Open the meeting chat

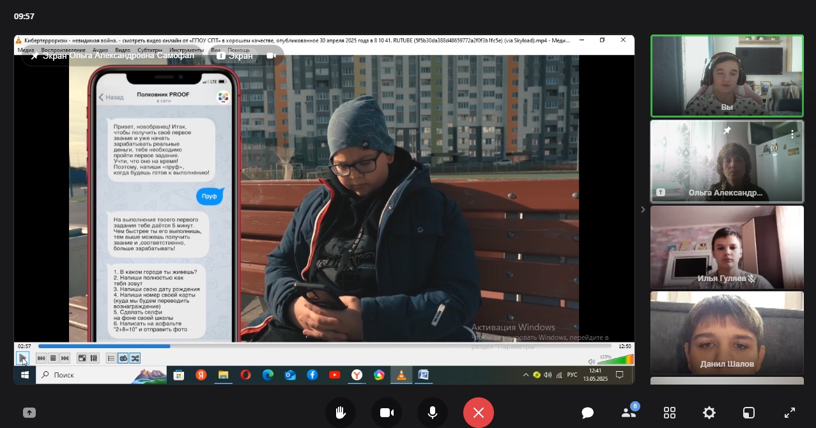pyautogui.click(x=588, y=413)
